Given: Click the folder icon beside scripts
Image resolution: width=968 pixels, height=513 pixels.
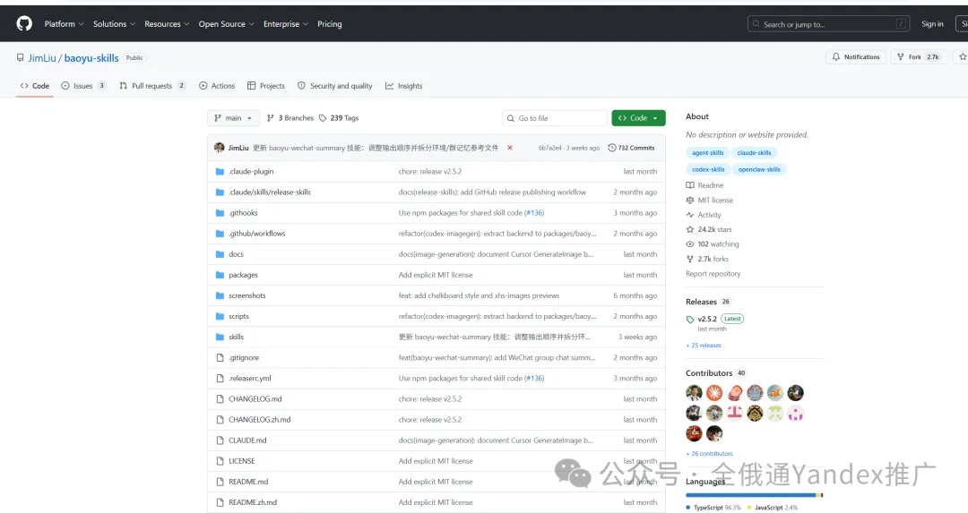Looking at the screenshot, I should (x=220, y=316).
